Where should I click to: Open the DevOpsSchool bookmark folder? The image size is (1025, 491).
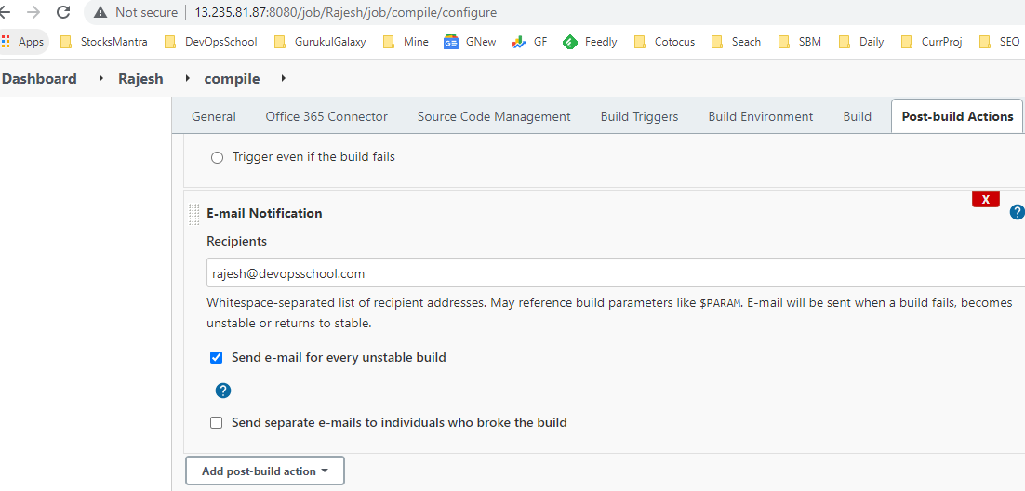click(x=211, y=42)
